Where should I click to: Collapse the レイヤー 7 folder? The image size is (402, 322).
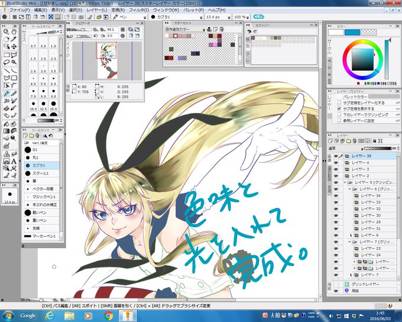350,242
